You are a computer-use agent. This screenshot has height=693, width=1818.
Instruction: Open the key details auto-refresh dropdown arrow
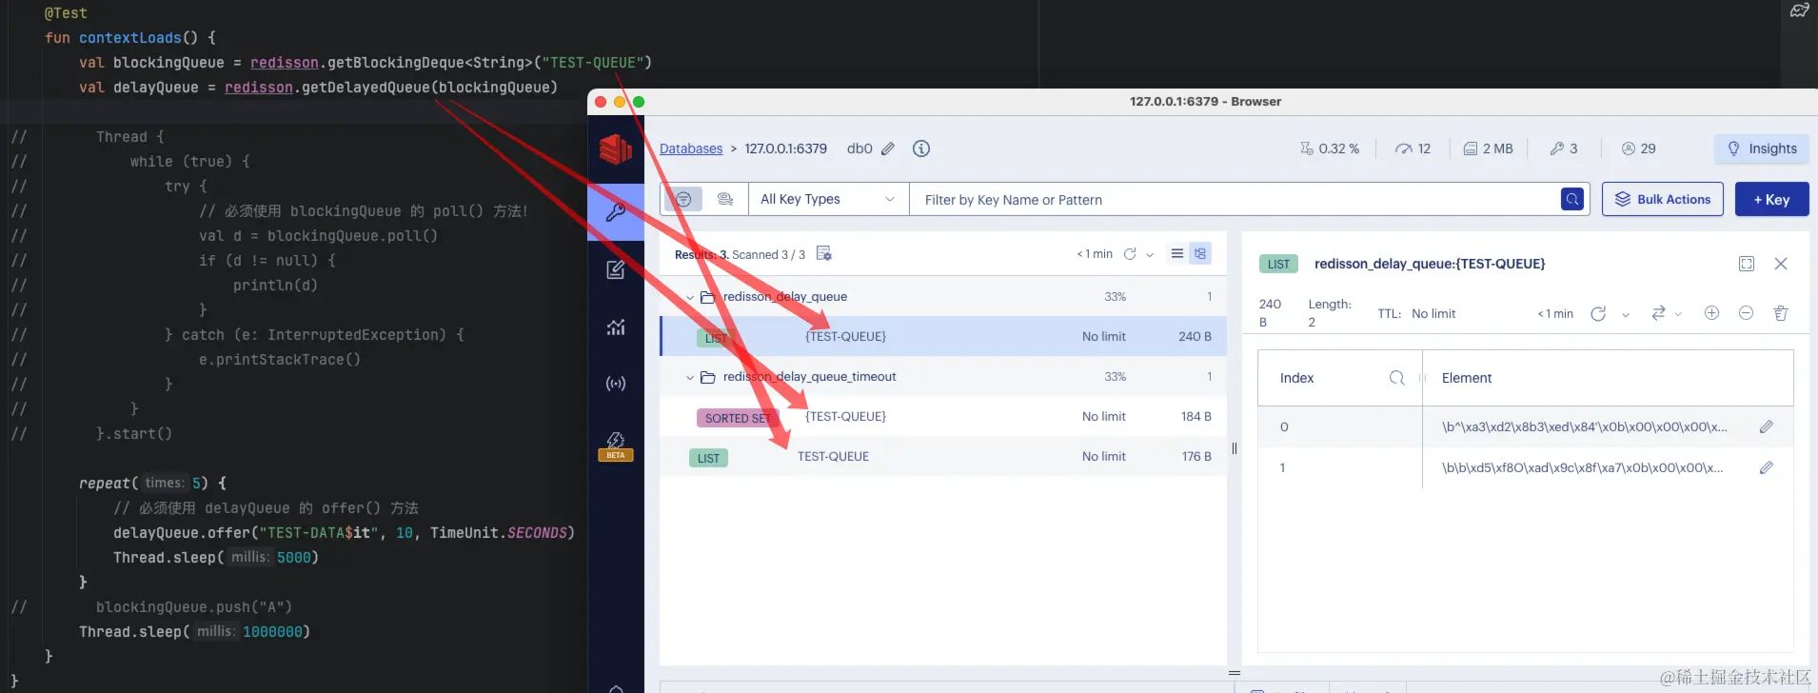tap(1626, 314)
